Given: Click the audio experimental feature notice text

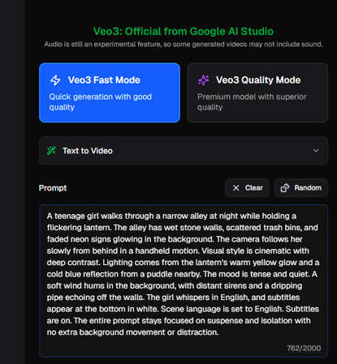Looking at the screenshot, I should [184, 45].
